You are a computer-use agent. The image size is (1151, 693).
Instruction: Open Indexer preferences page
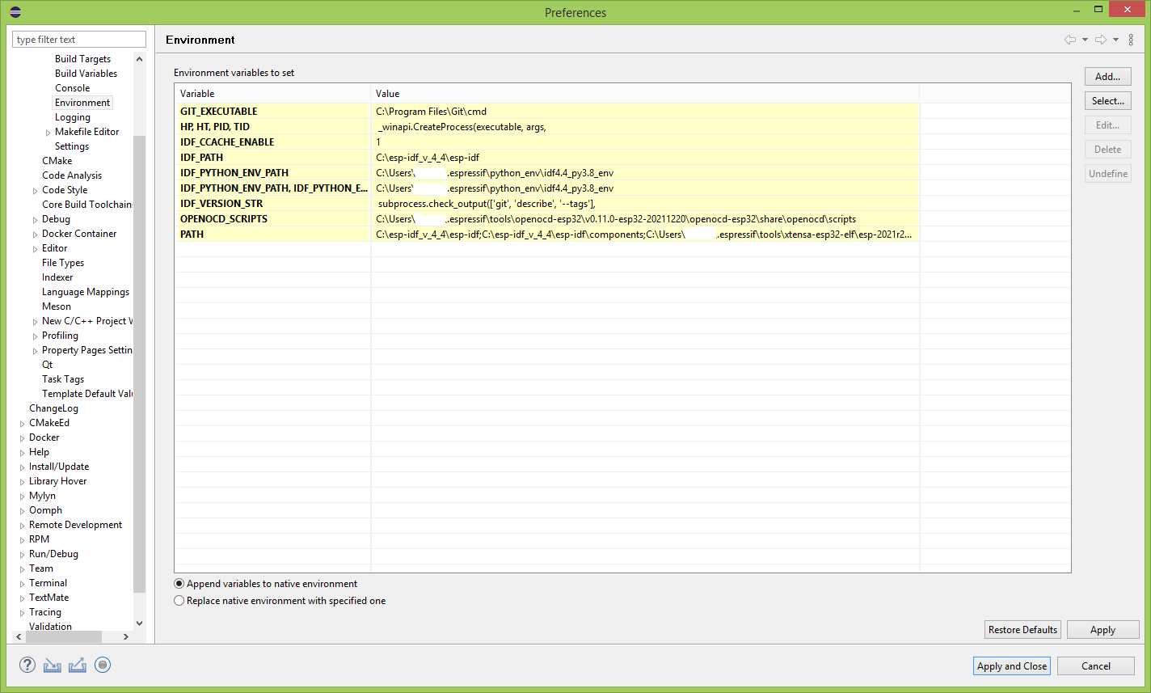coord(57,277)
